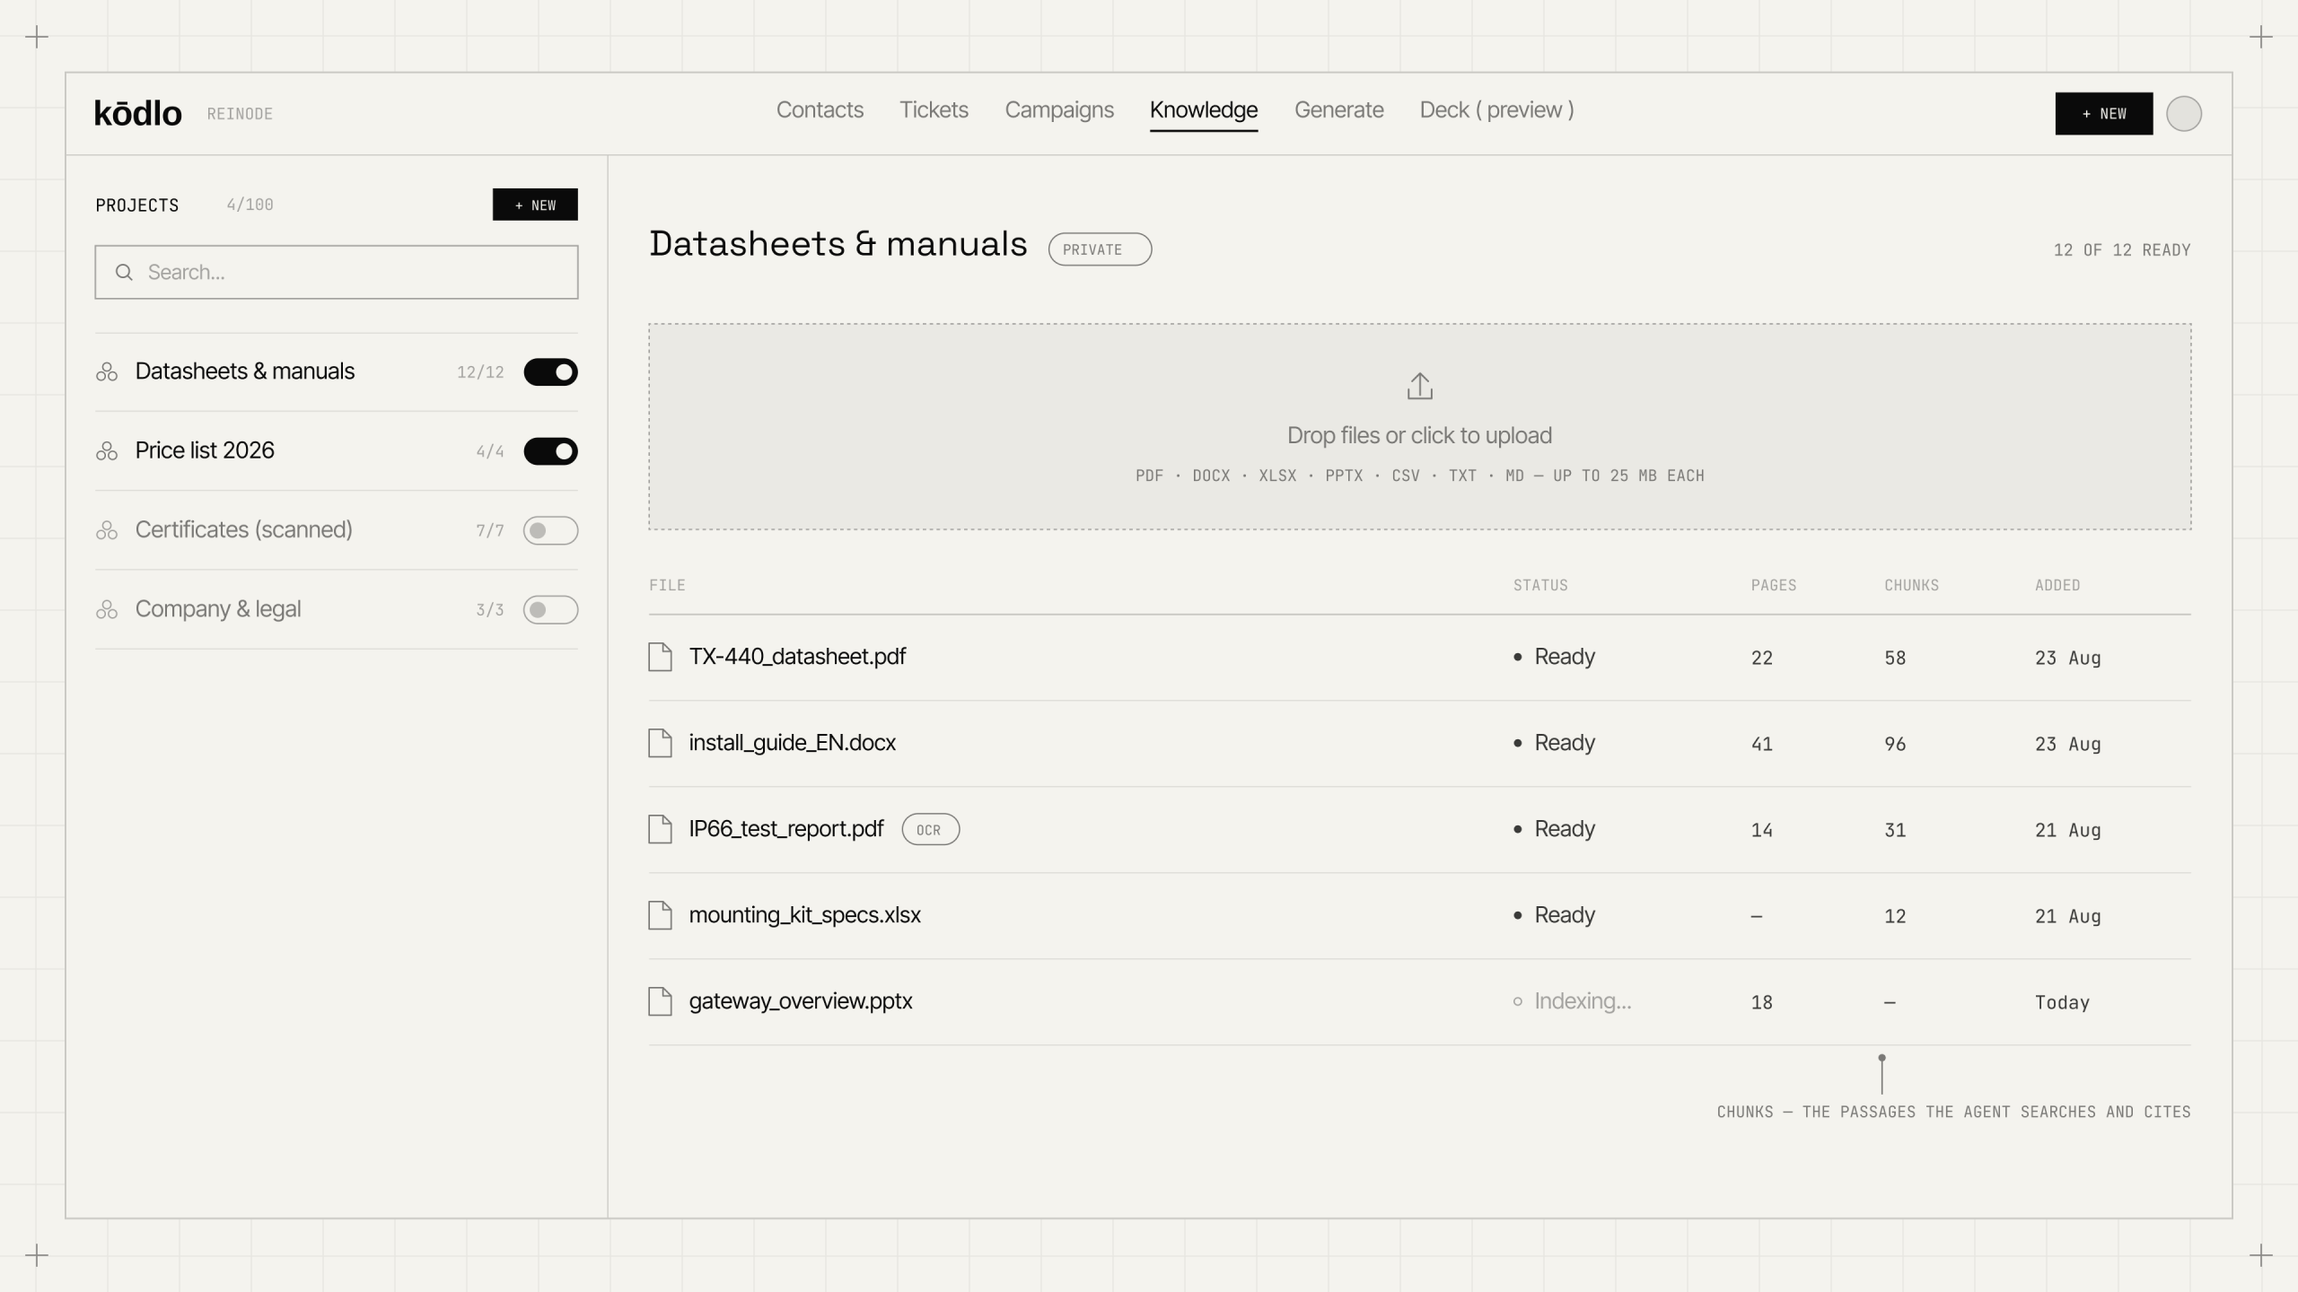
Task: Click the projects Search field
Action: (x=337, y=272)
